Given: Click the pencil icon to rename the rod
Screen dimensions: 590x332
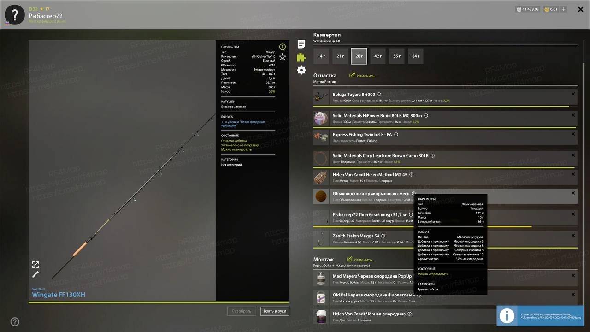Looking at the screenshot, I should pyautogui.click(x=35, y=274).
